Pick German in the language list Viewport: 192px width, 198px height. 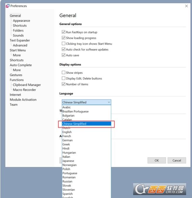point(86,140)
